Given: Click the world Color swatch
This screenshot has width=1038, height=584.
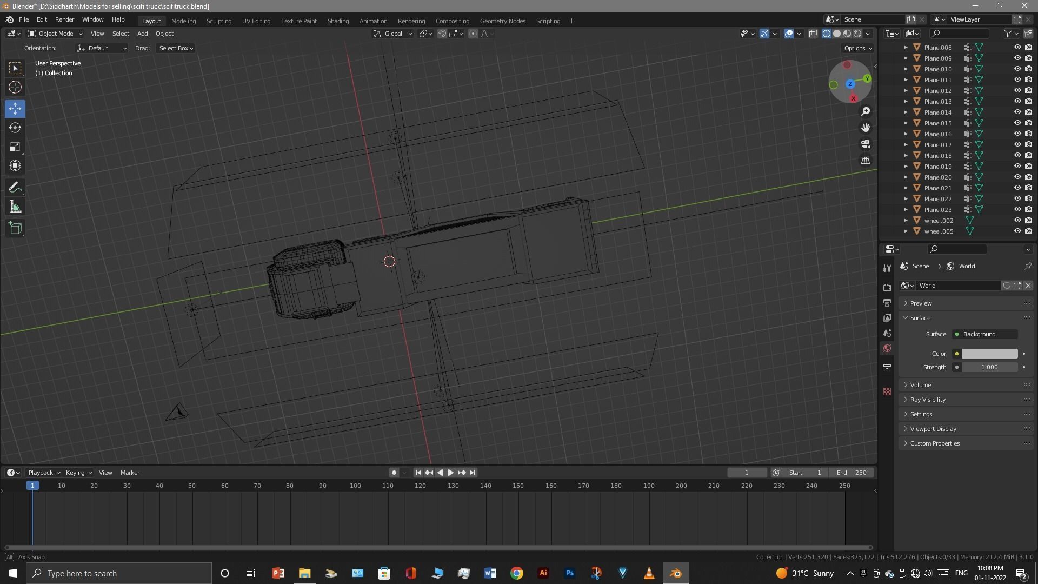Looking at the screenshot, I should click(989, 354).
